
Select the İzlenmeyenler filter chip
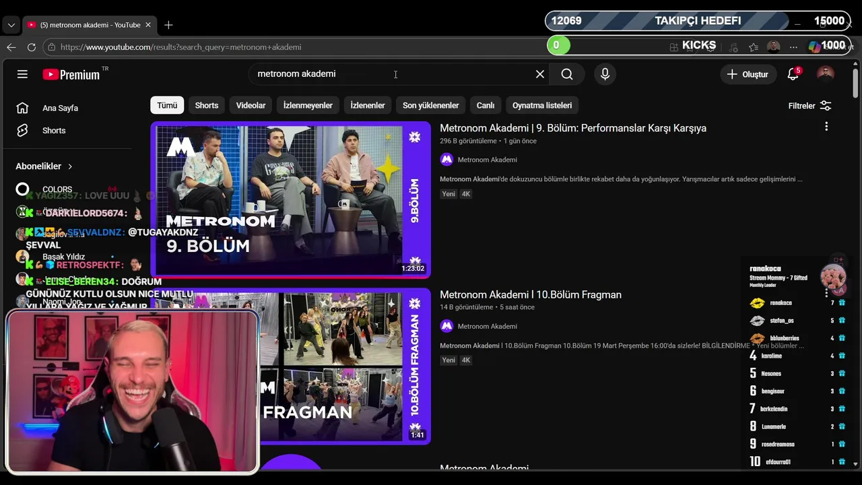(308, 105)
